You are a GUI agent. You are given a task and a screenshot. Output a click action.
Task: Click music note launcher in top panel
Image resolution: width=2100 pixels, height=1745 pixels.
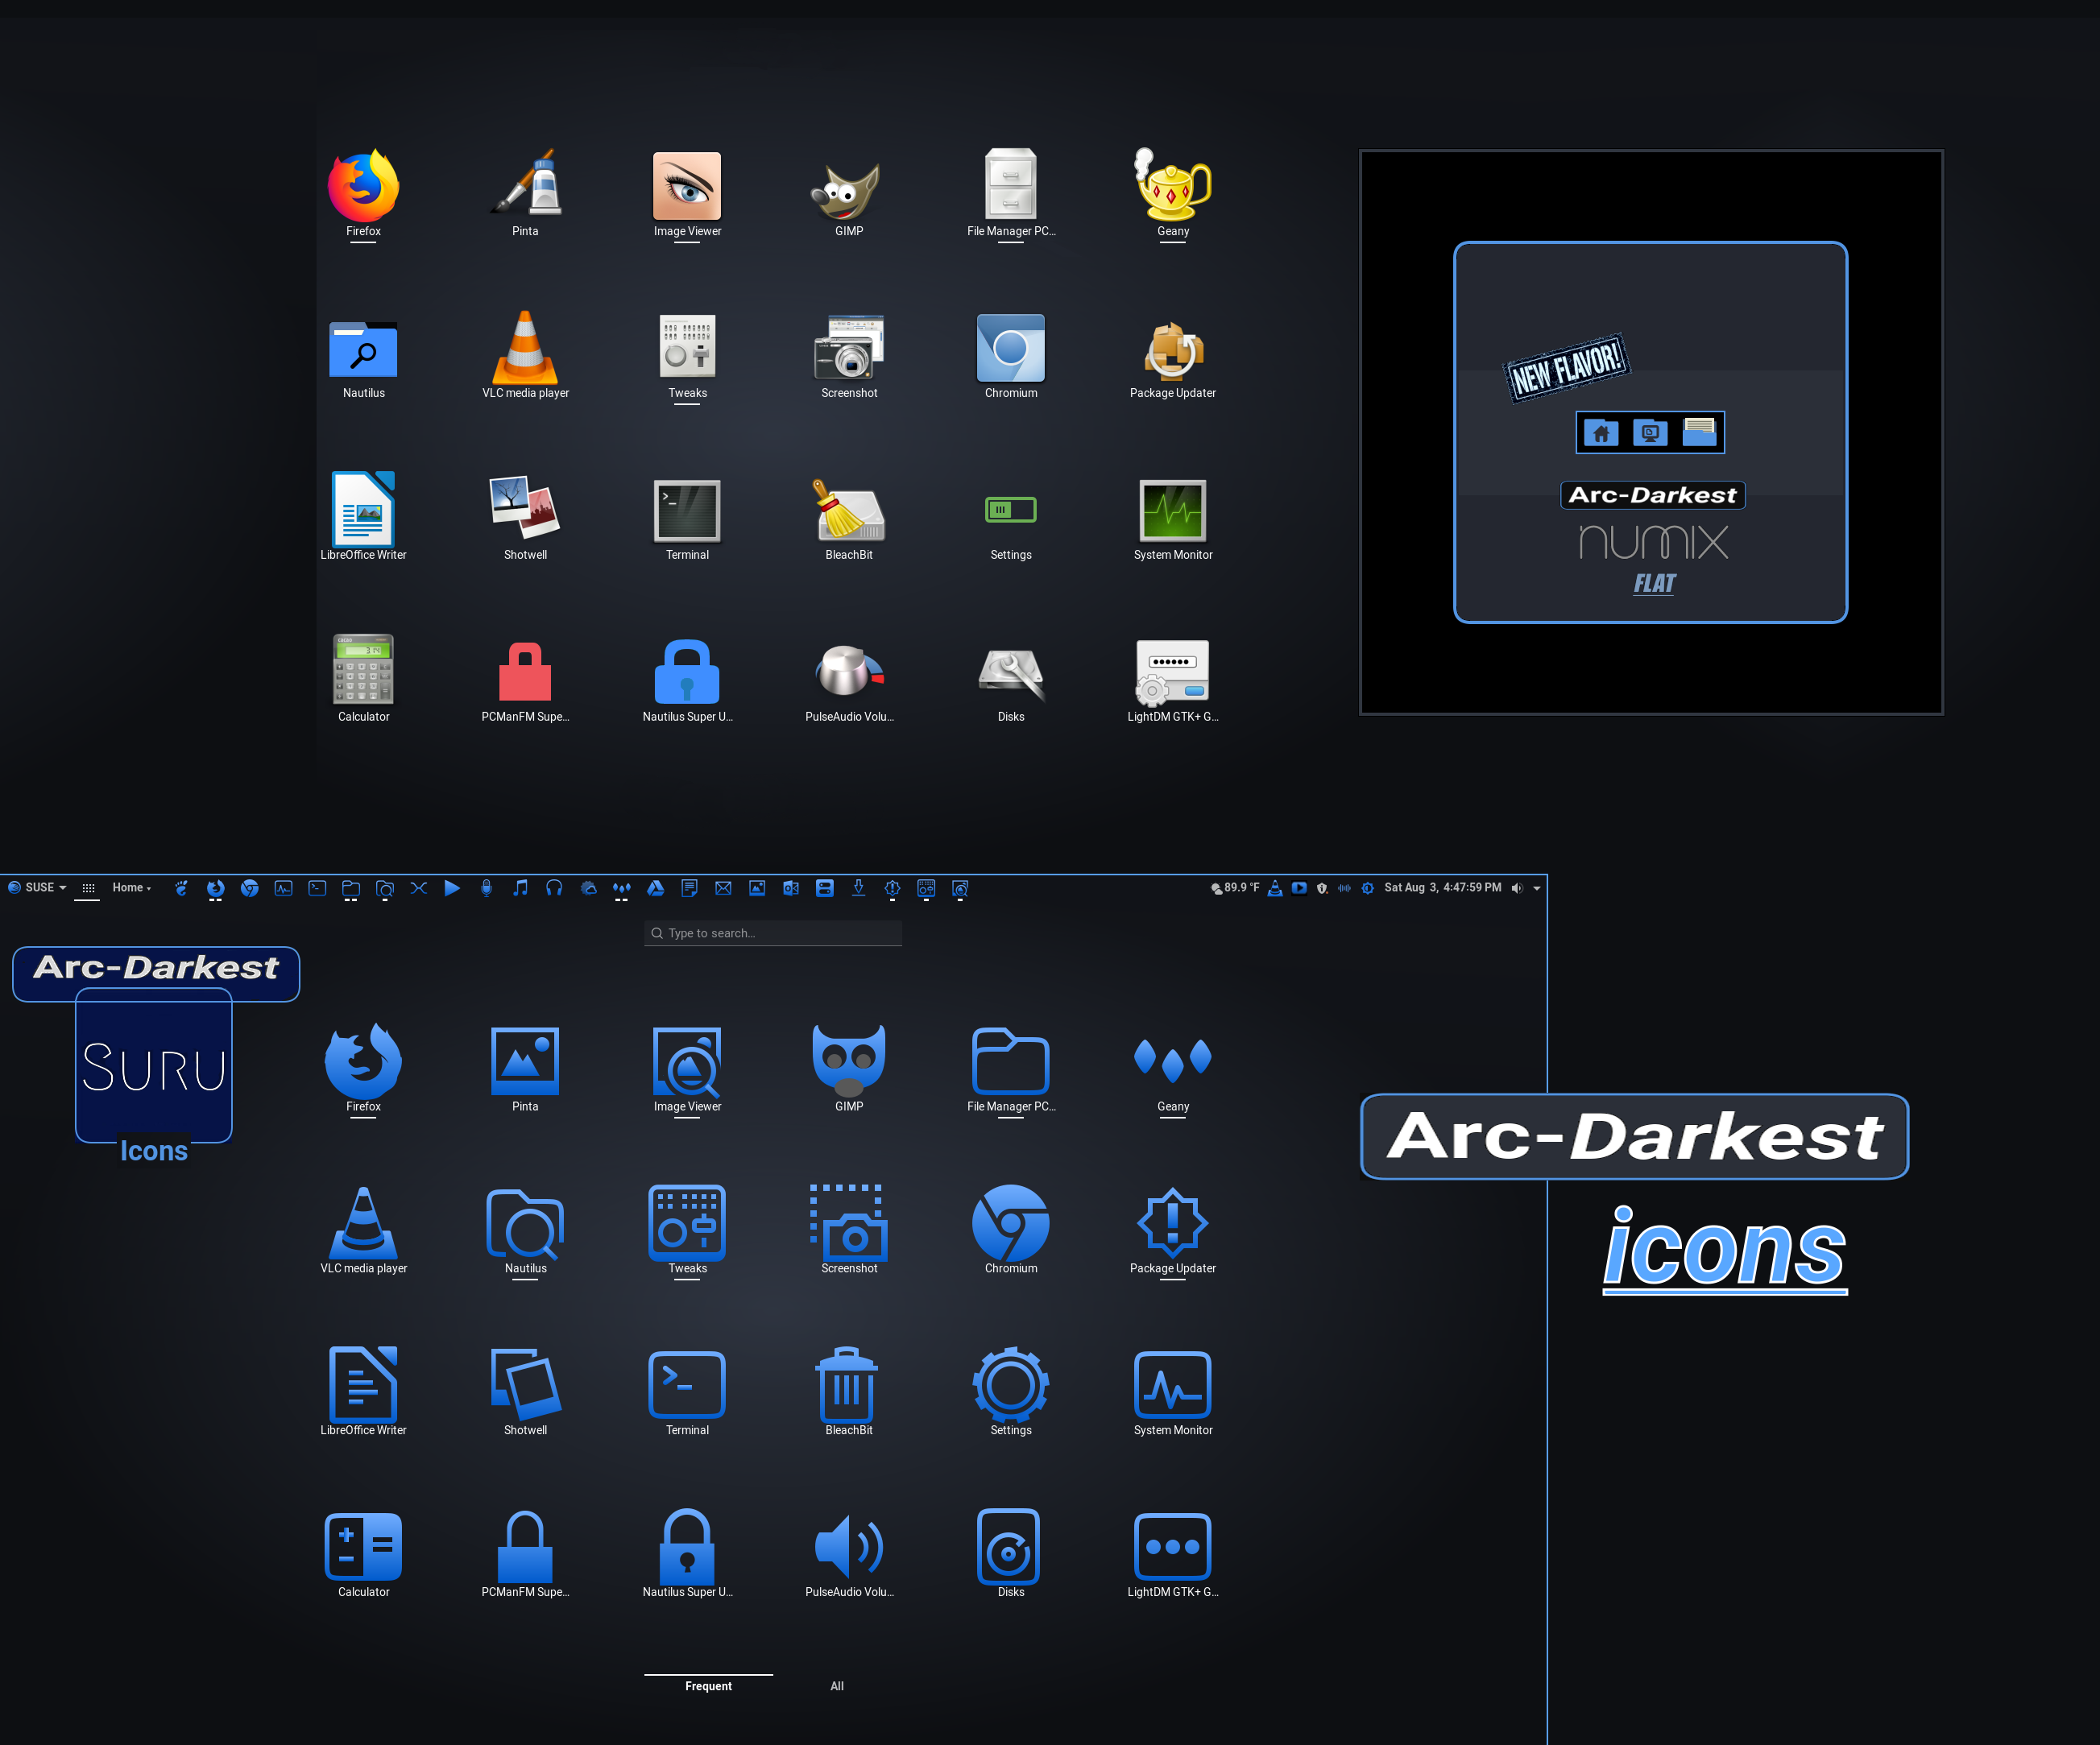pos(520,888)
